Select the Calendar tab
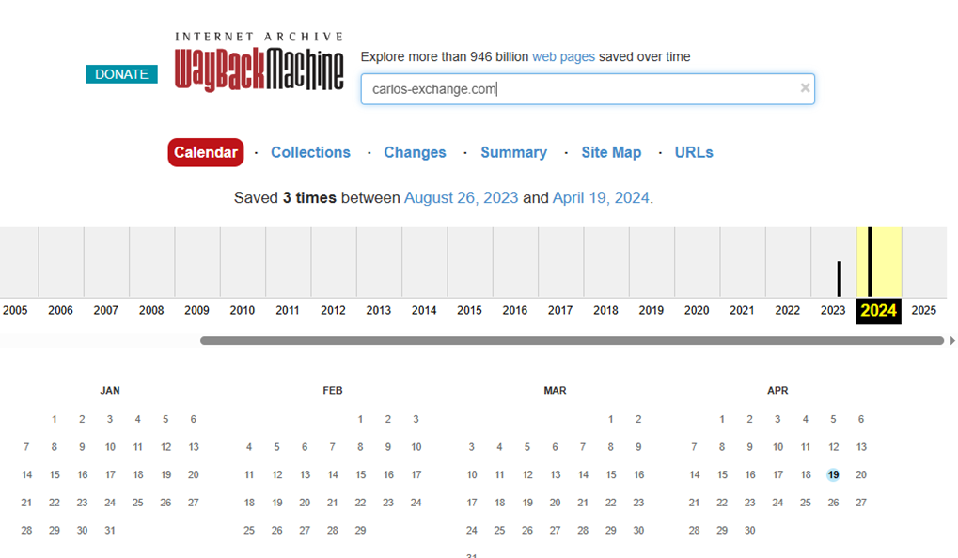 pyautogui.click(x=206, y=152)
